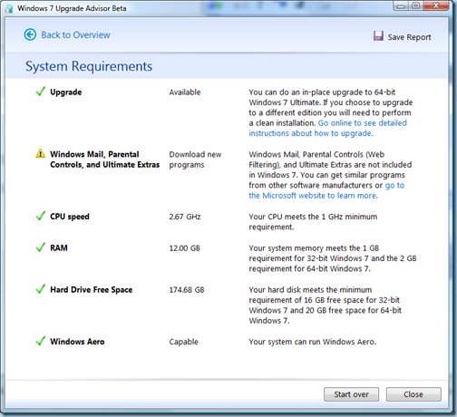Click the Windows Aero checkmark icon
The image size is (457, 417).
pos(41,341)
